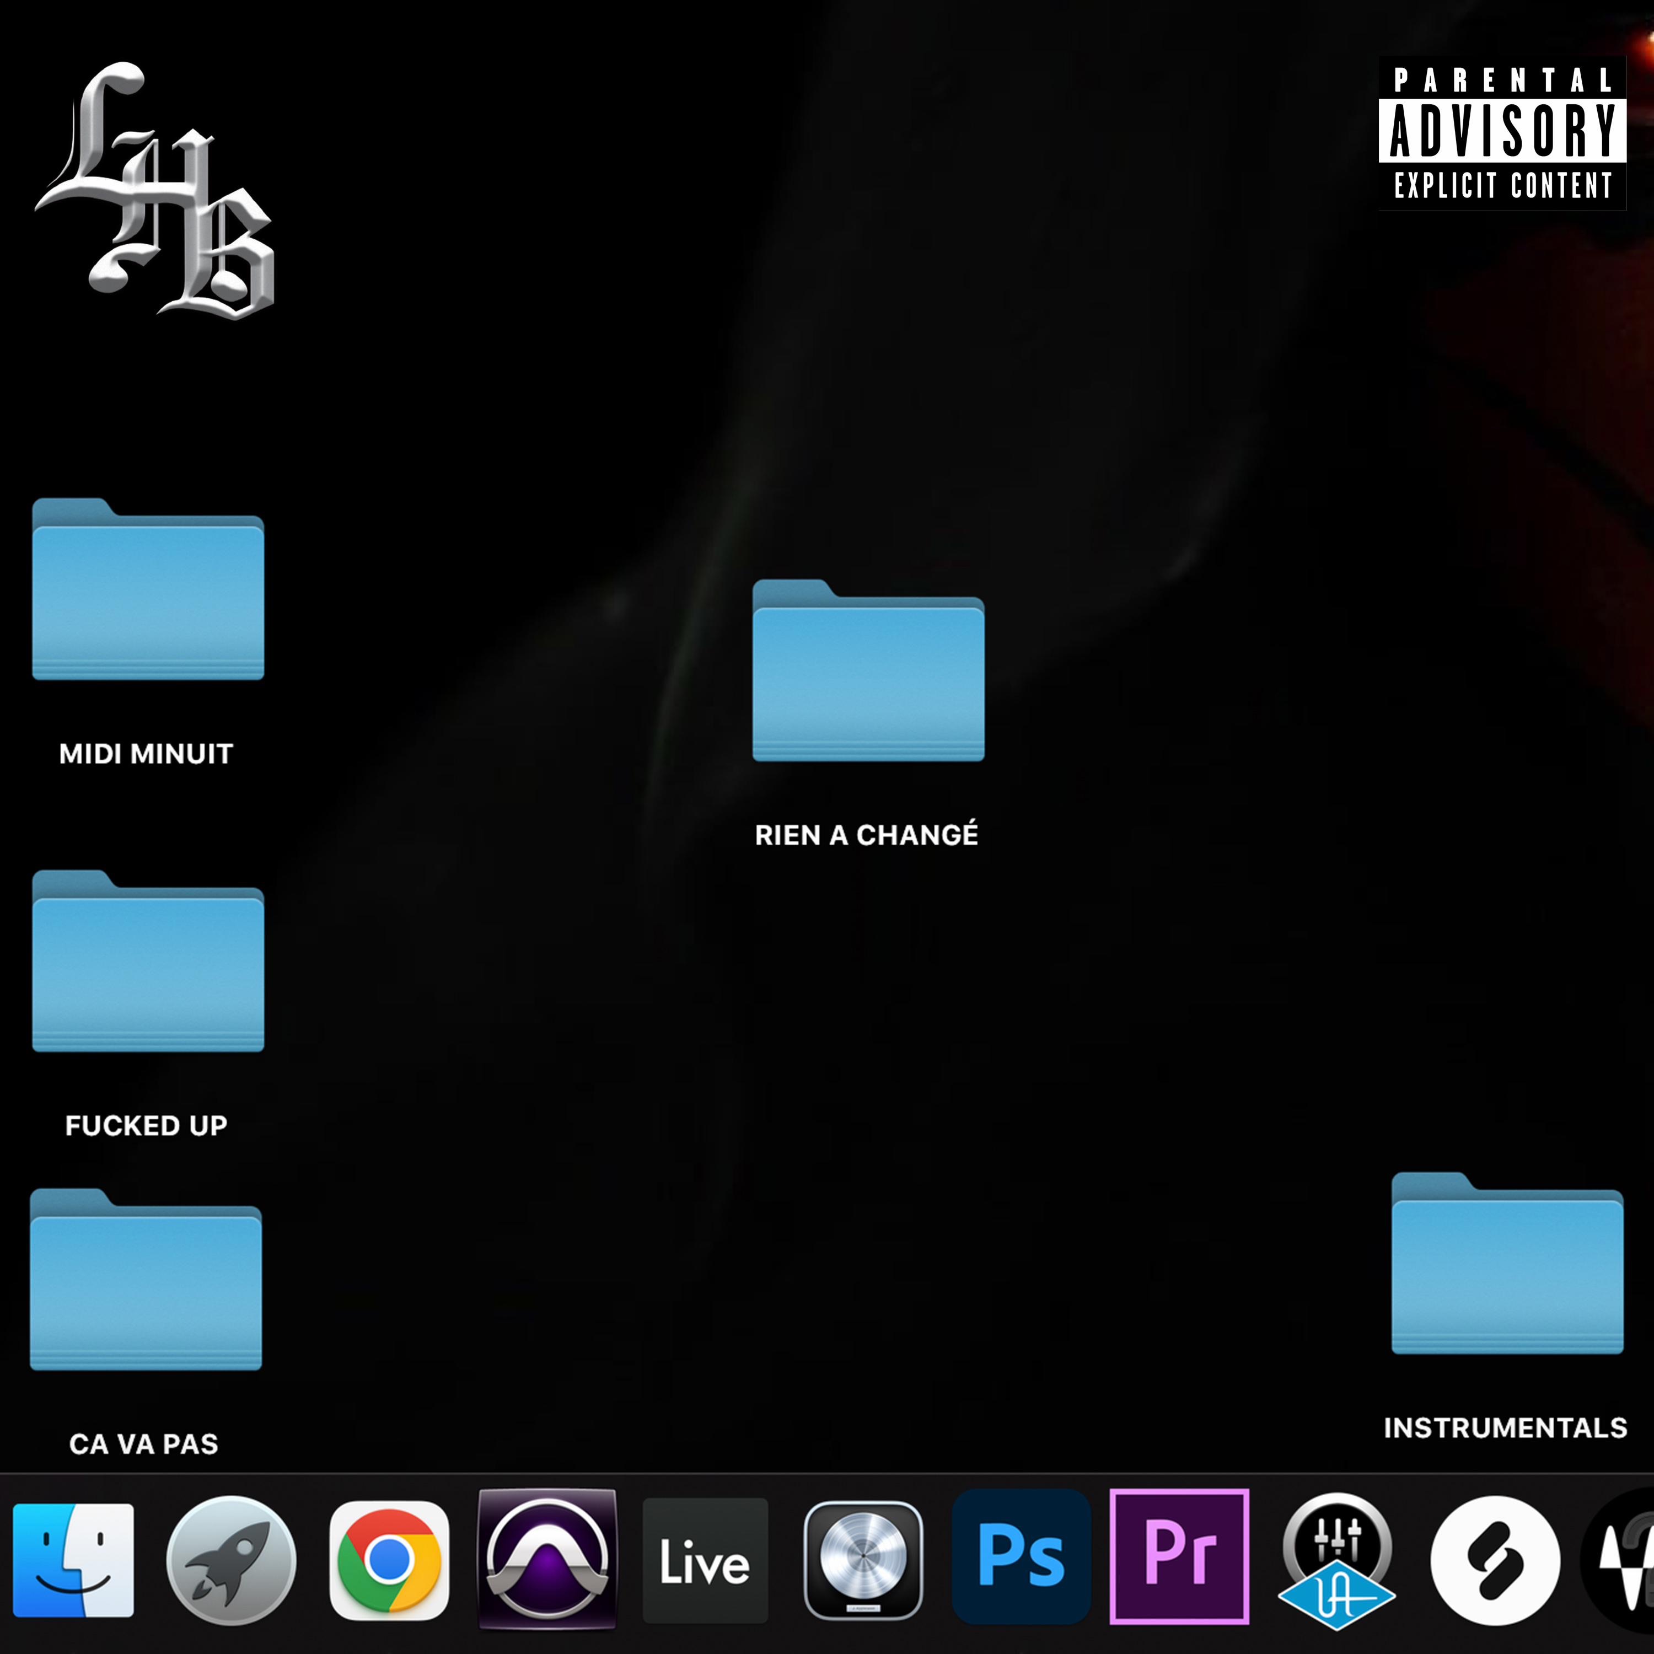Viewport: 1654px width, 1654px height.
Task: Launch Pro Tools from the dock
Action: (x=547, y=1558)
